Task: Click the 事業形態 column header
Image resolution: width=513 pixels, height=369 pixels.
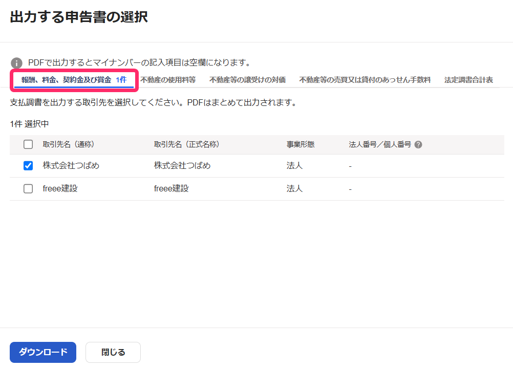Action: [301, 144]
